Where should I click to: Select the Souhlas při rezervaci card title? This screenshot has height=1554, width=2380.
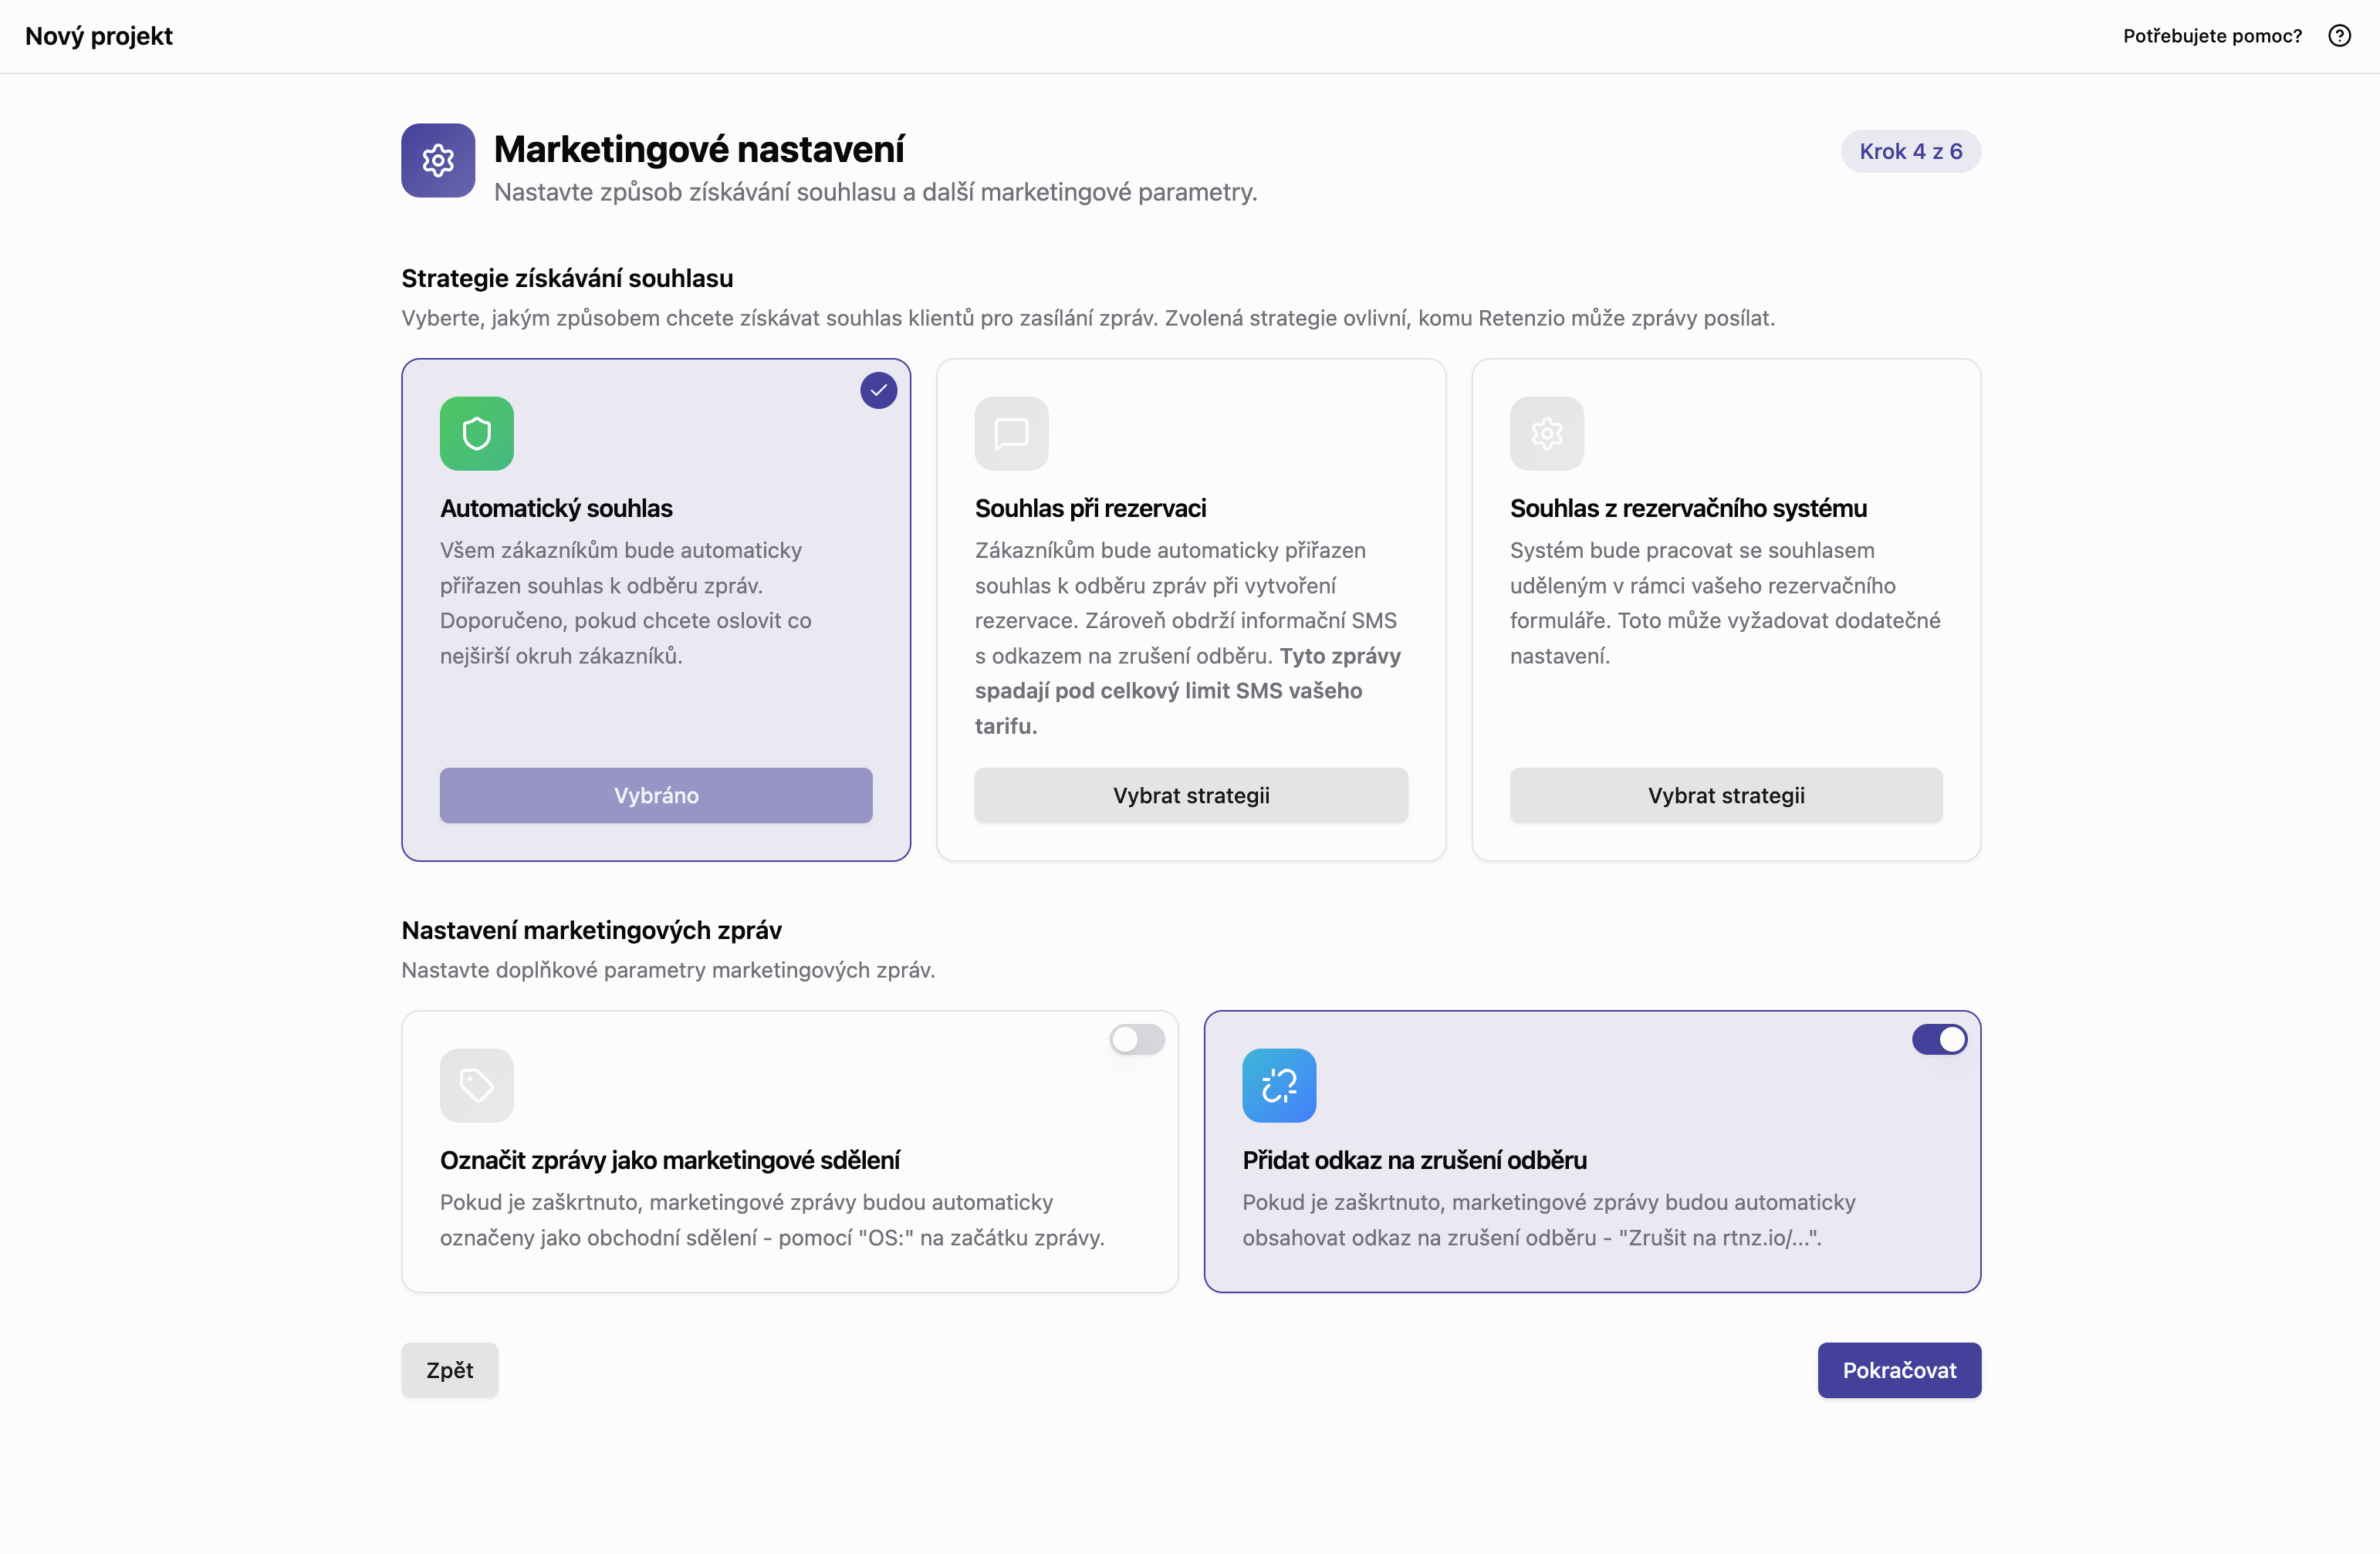pyautogui.click(x=1090, y=508)
